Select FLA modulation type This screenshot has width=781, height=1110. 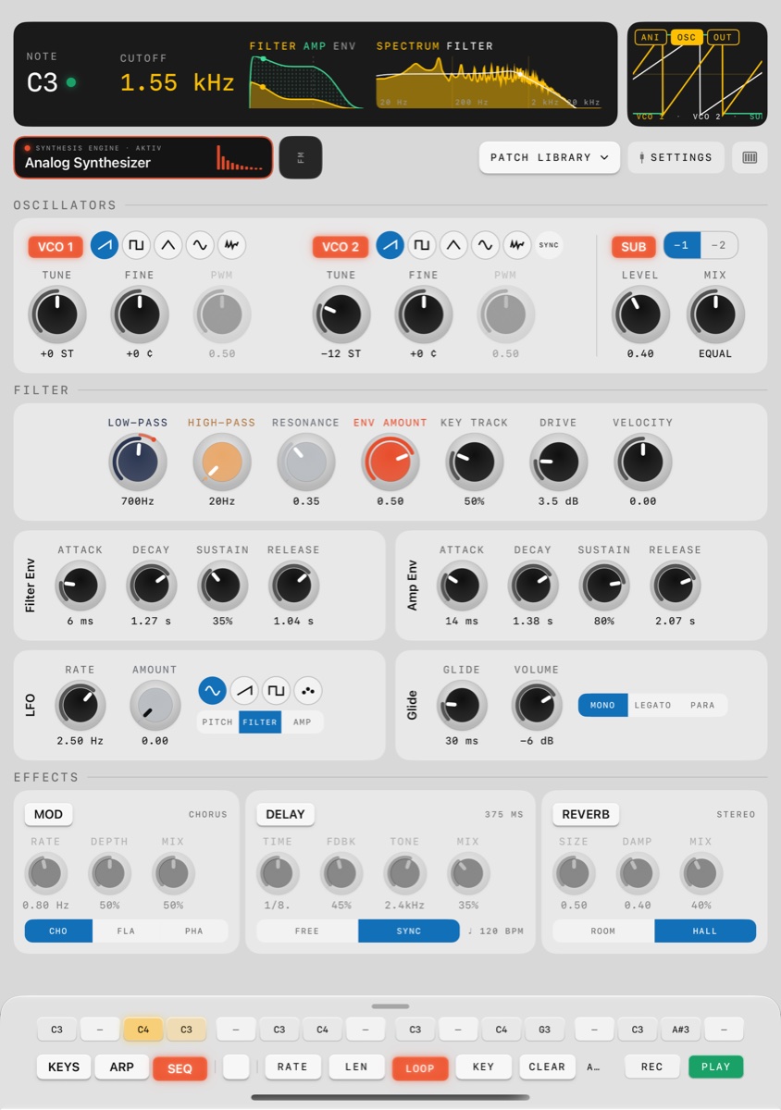point(126,931)
